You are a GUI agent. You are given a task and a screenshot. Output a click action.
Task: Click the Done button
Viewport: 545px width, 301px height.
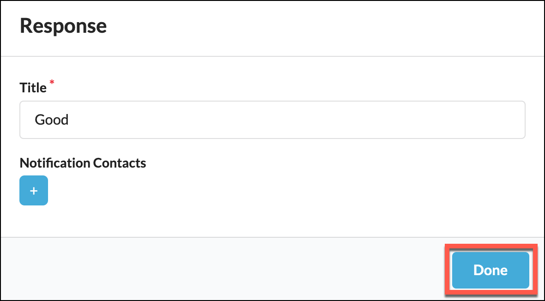coord(490,270)
